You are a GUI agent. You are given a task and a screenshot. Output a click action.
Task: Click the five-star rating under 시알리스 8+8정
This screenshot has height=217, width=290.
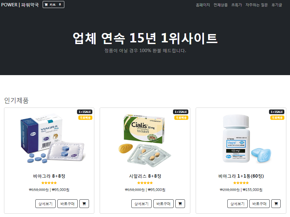(x=145, y=183)
